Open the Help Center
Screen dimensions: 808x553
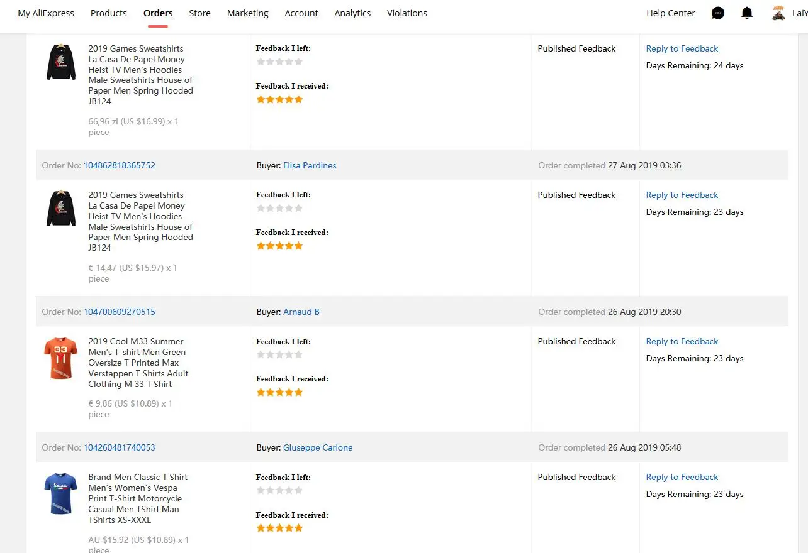(x=671, y=13)
